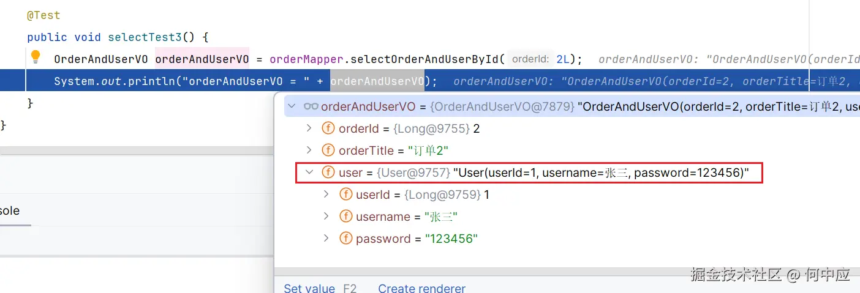Collapse the user node
860x293 pixels.
click(x=309, y=172)
